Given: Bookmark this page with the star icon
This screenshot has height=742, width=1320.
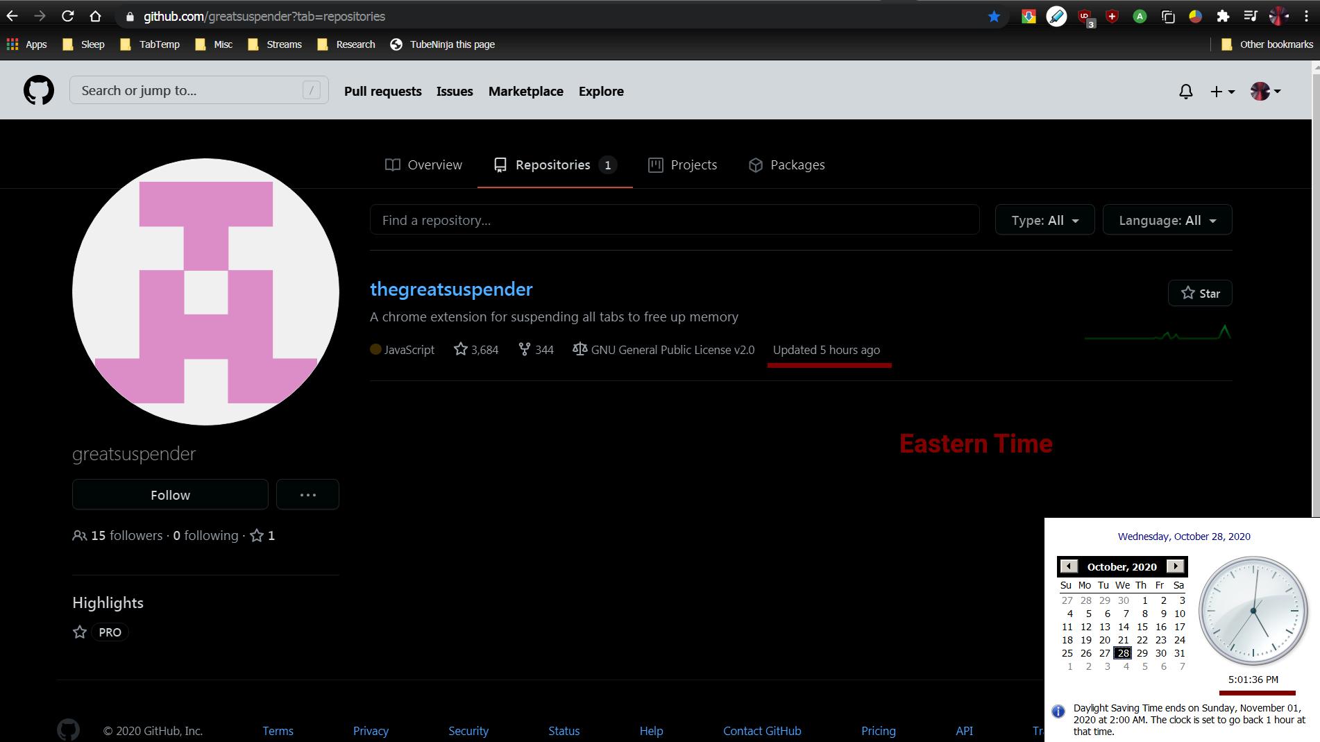Looking at the screenshot, I should (994, 16).
